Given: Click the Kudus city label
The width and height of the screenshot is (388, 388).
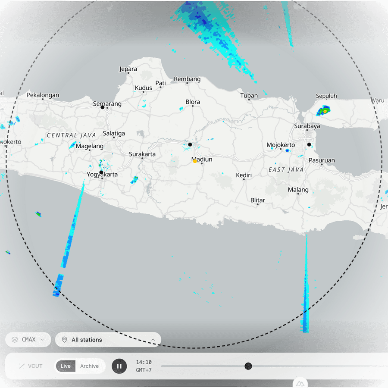Looking at the screenshot, I should tap(144, 88).
